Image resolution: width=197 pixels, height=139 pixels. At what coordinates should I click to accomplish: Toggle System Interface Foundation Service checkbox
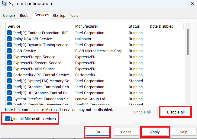click(x=9, y=99)
